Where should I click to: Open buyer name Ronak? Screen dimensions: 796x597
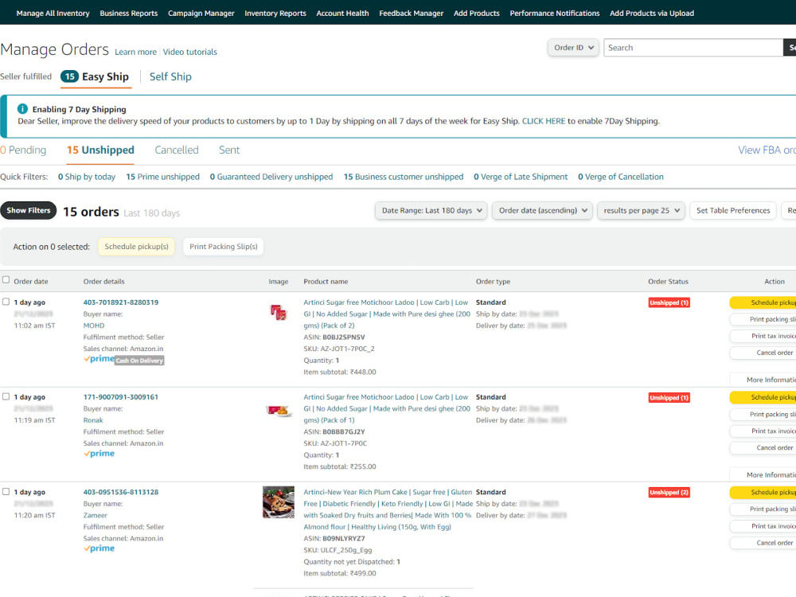pos(93,419)
